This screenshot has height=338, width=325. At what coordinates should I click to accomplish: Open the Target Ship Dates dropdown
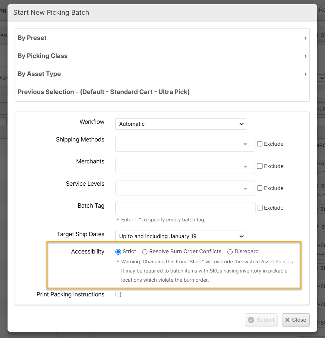pos(181,236)
